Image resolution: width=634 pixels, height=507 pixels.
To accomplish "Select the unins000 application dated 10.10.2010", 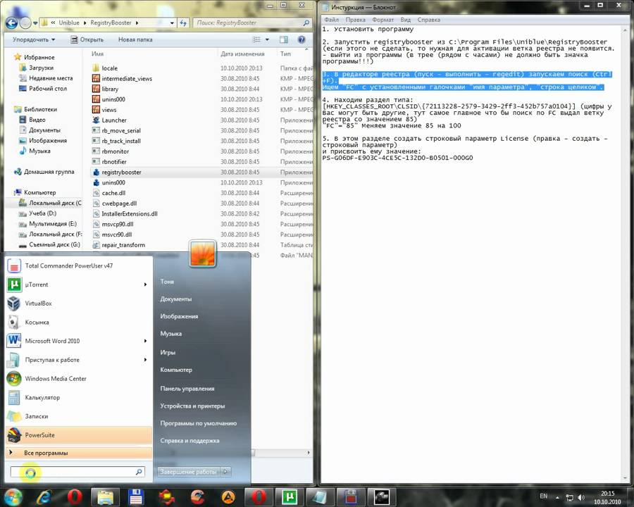I will coord(113,182).
